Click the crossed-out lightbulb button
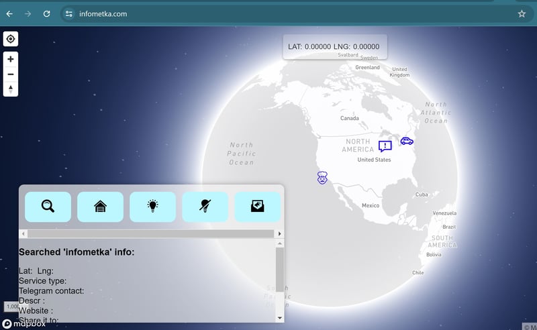Image resolution: width=537 pixels, height=330 pixels. [x=205, y=207]
